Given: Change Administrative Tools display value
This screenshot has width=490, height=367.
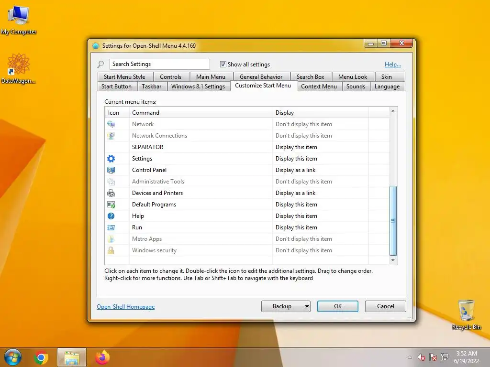Looking at the screenshot, I should click(303, 182).
